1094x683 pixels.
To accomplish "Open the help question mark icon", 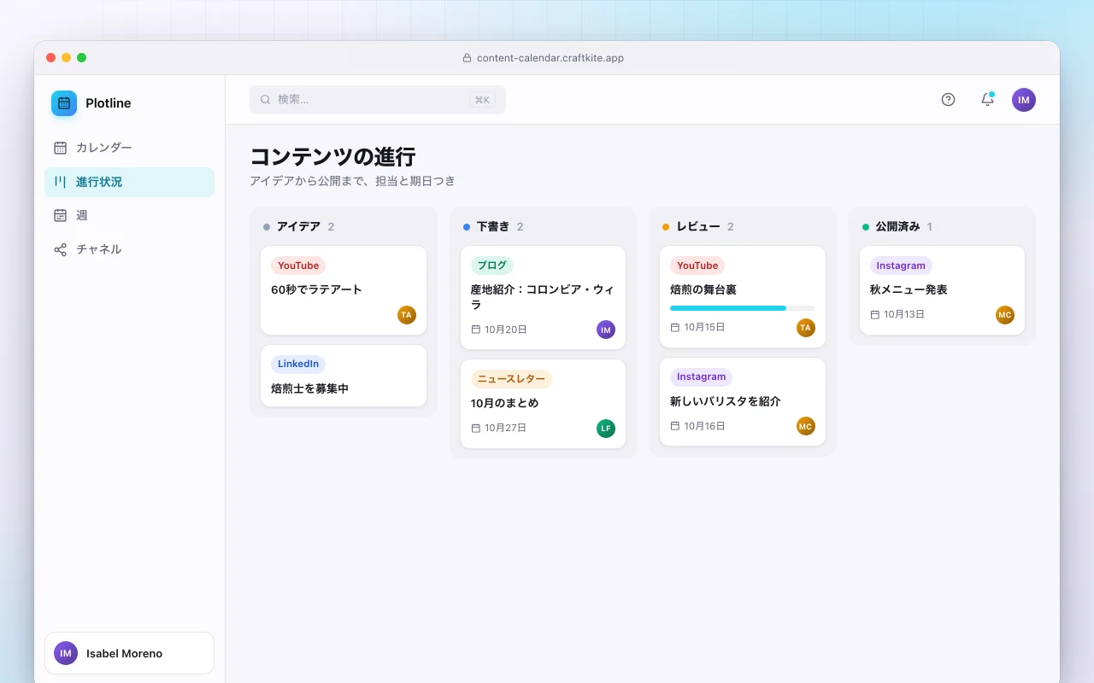I will tap(948, 100).
